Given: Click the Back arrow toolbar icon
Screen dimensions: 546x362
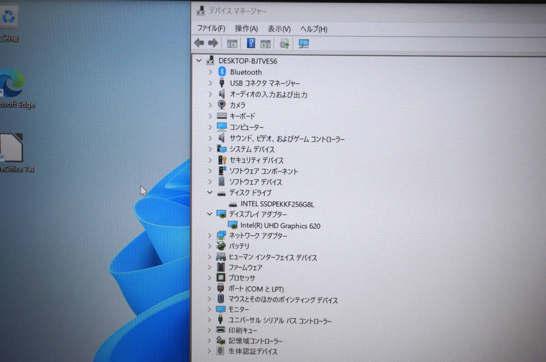Looking at the screenshot, I should point(199,43).
